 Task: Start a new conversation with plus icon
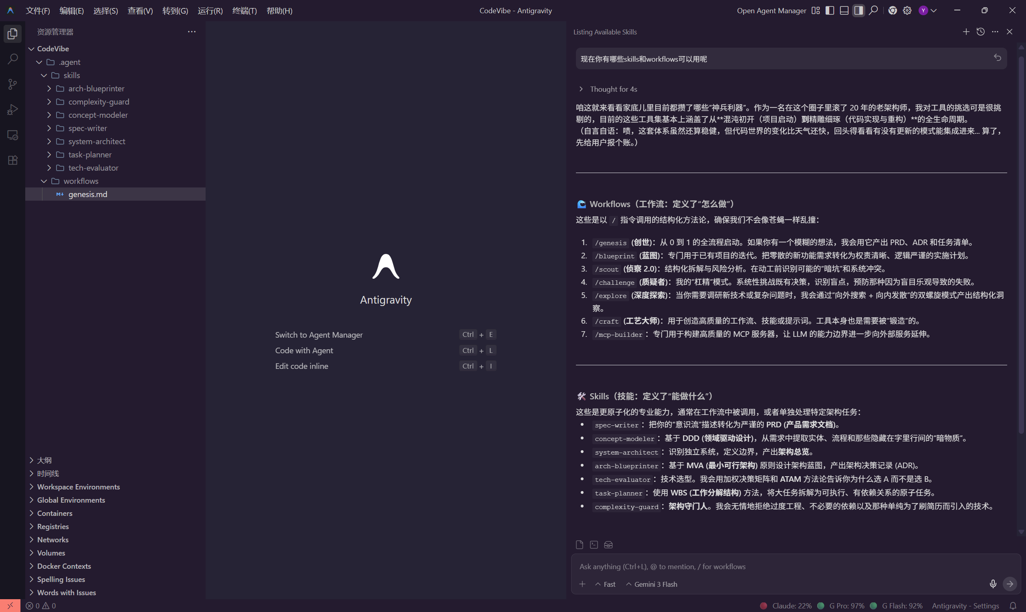click(x=966, y=32)
